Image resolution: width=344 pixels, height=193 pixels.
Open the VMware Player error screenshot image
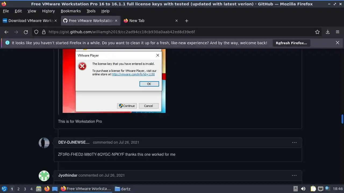(114, 81)
